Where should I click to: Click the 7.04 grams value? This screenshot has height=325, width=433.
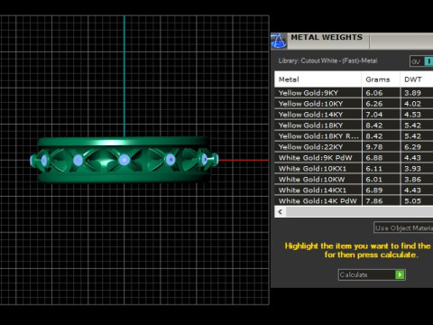pos(374,115)
